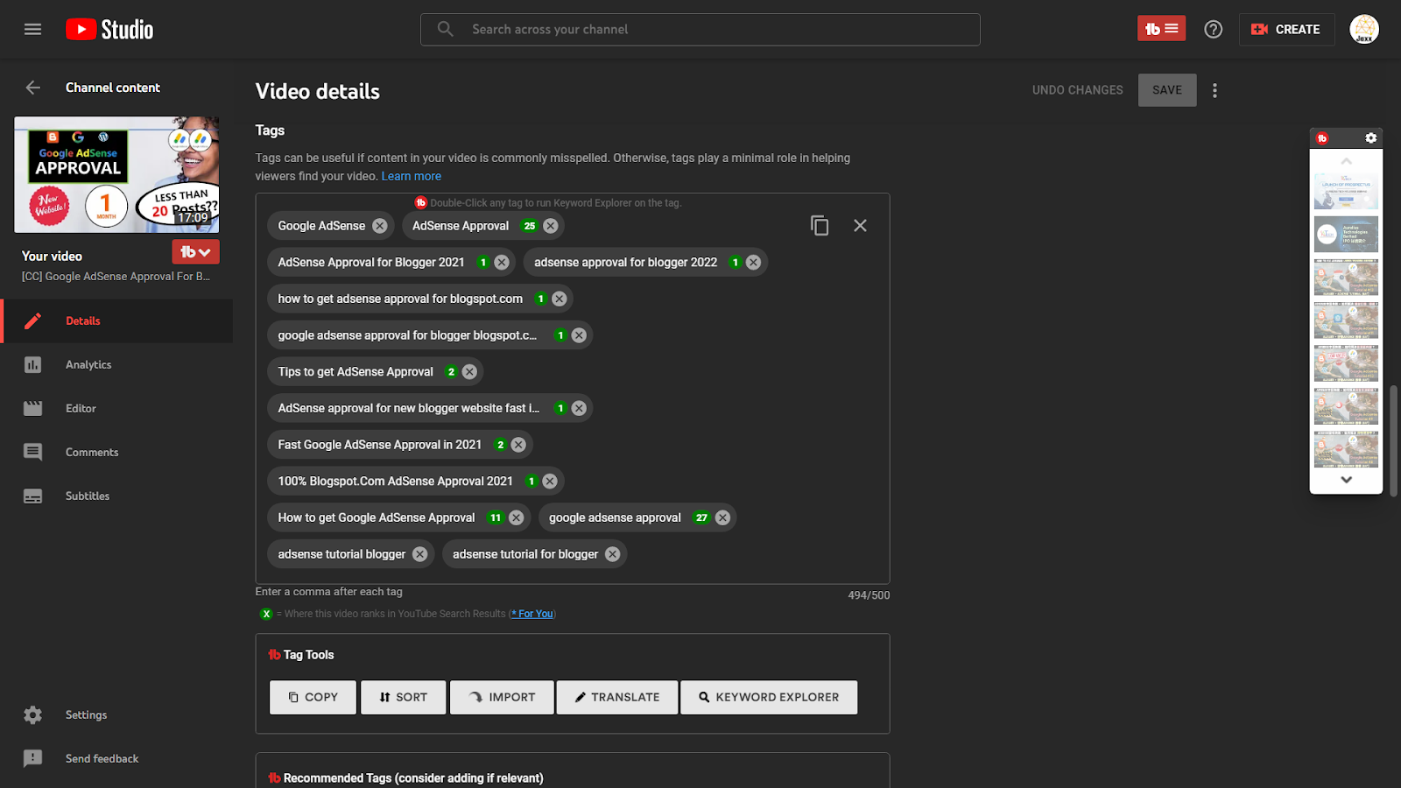The height and width of the screenshot is (788, 1401).
Task: Open the For You ranking link
Action: (532, 614)
